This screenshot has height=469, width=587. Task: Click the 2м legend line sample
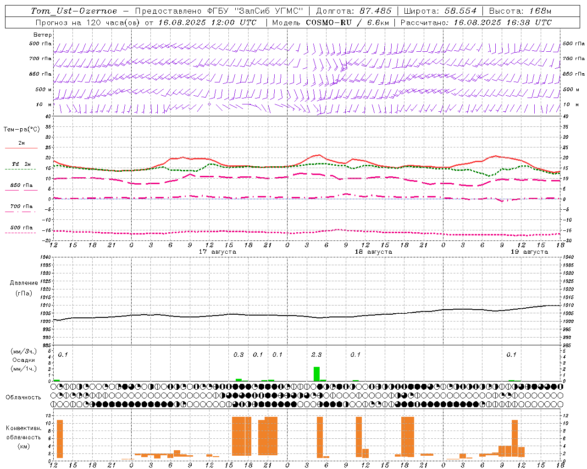pyautogui.click(x=21, y=148)
